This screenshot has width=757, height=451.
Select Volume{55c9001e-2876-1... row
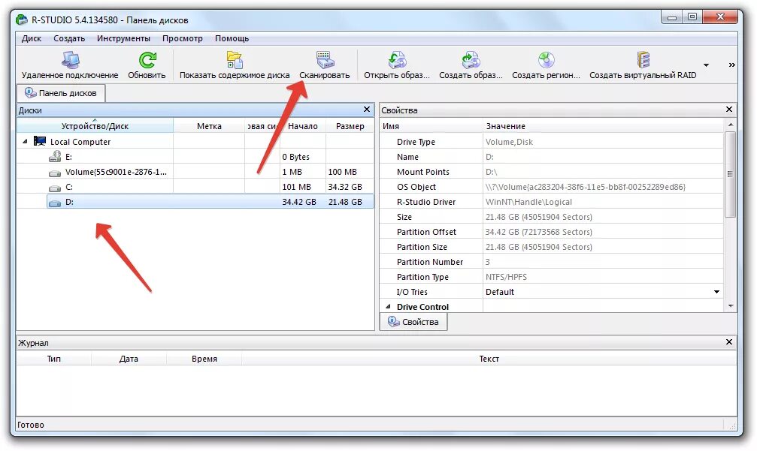pos(195,172)
